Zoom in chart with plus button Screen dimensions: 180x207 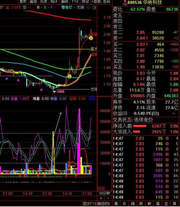[101, 198]
